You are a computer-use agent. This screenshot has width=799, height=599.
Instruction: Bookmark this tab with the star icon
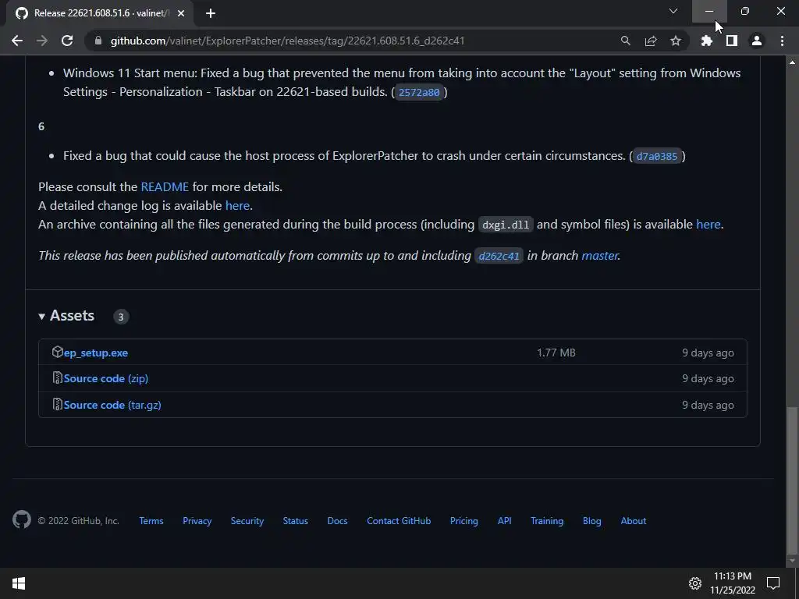676,41
